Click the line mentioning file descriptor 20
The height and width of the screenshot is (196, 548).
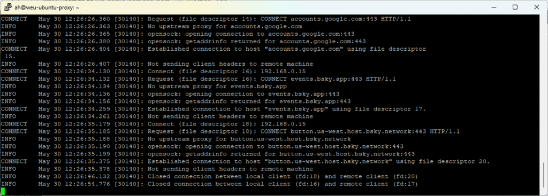245,161
